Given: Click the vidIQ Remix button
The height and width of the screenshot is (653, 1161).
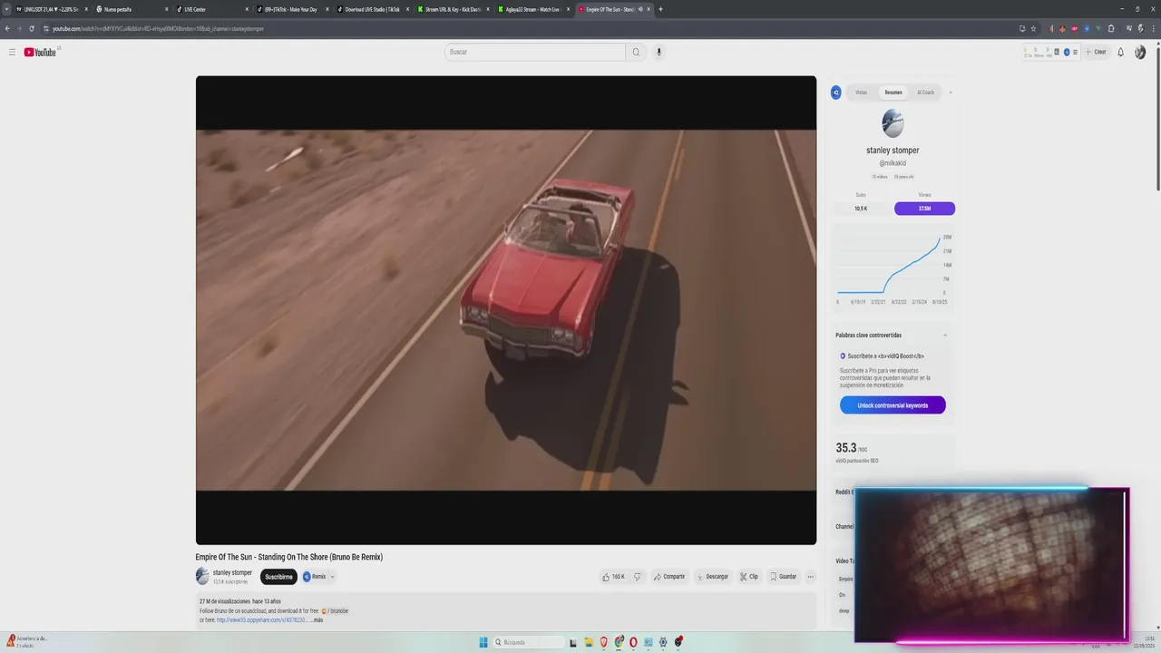Looking at the screenshot, I should (x=314, y=577).
